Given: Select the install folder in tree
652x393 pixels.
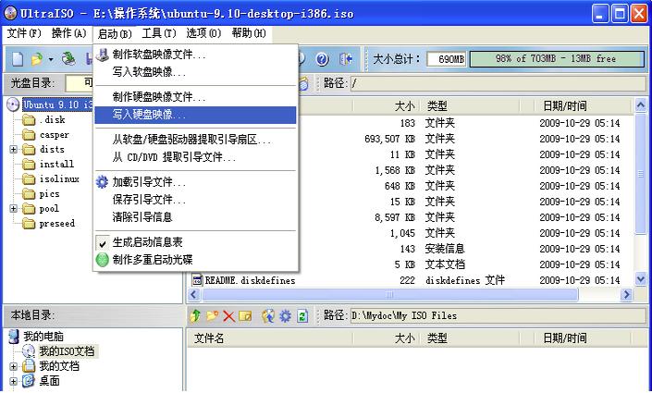Looking at the screenshot, I should 56,165.
